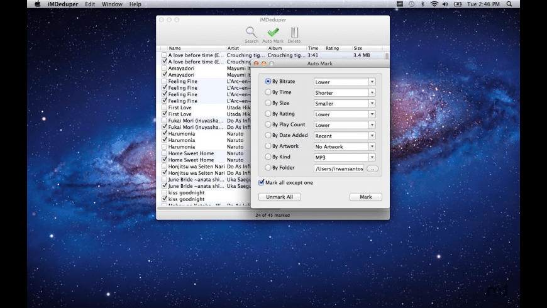Expand the By Bitrate Lower dropdown
This screenshot has height=308, width=547.
(x=344, y=82)
